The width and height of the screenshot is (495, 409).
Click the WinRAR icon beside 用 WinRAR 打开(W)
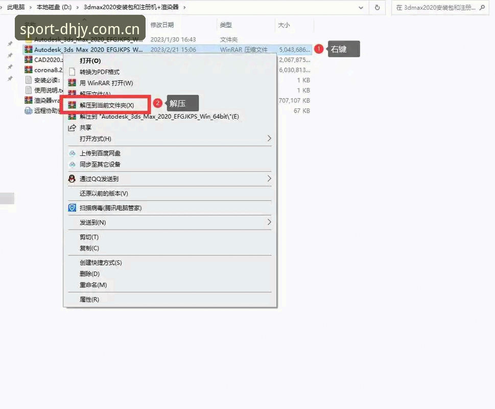point(72,83)
